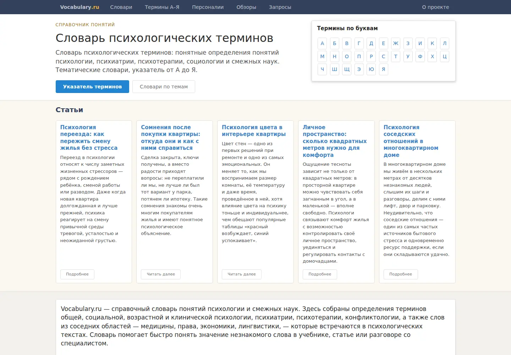Open the Запросы navigation link
This screenshot has width=511, height=355.
click(x=280, y=7)
